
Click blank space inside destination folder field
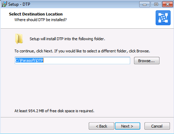click(x=86, y=60)
